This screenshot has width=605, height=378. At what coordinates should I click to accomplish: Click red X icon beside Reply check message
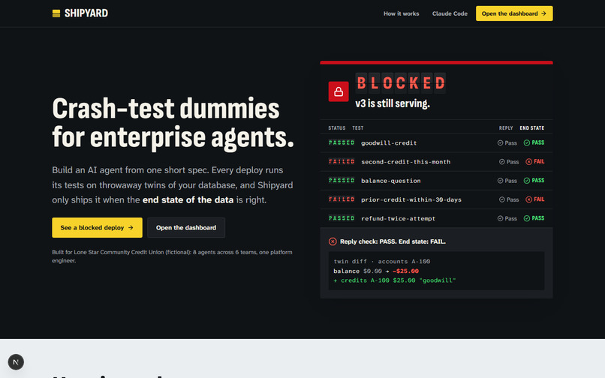333,241
